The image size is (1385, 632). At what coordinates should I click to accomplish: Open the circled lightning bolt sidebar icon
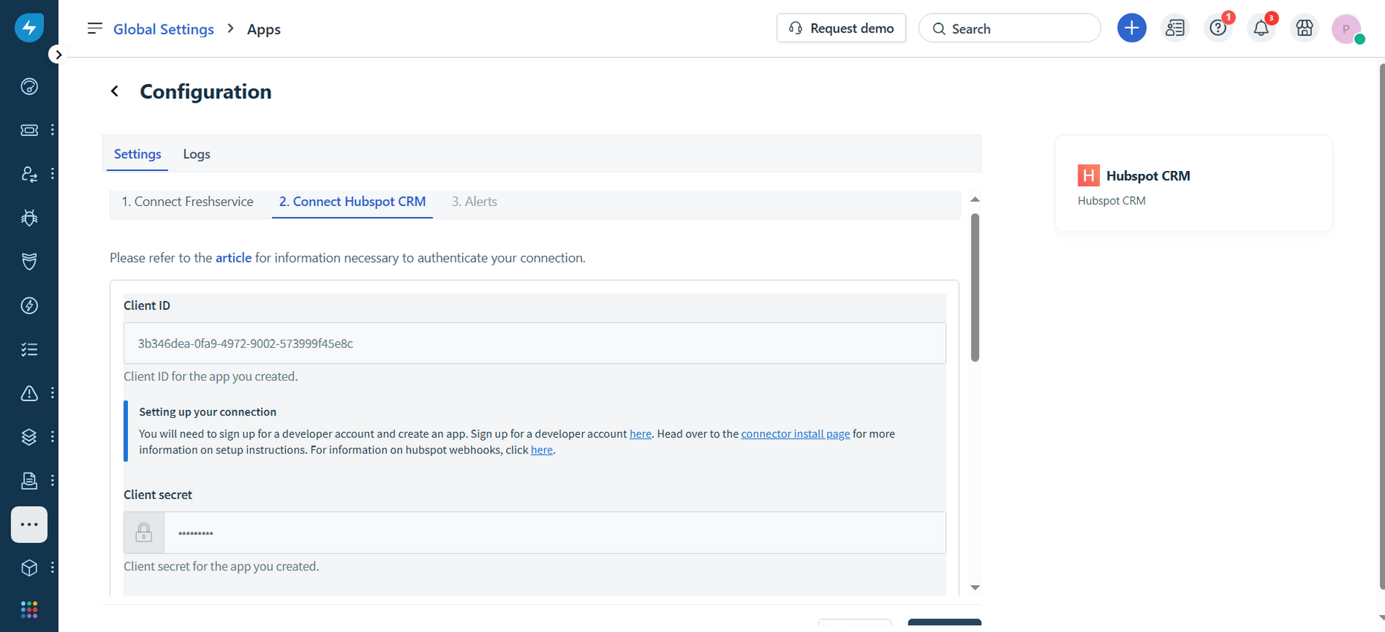(x=29, y=306)
